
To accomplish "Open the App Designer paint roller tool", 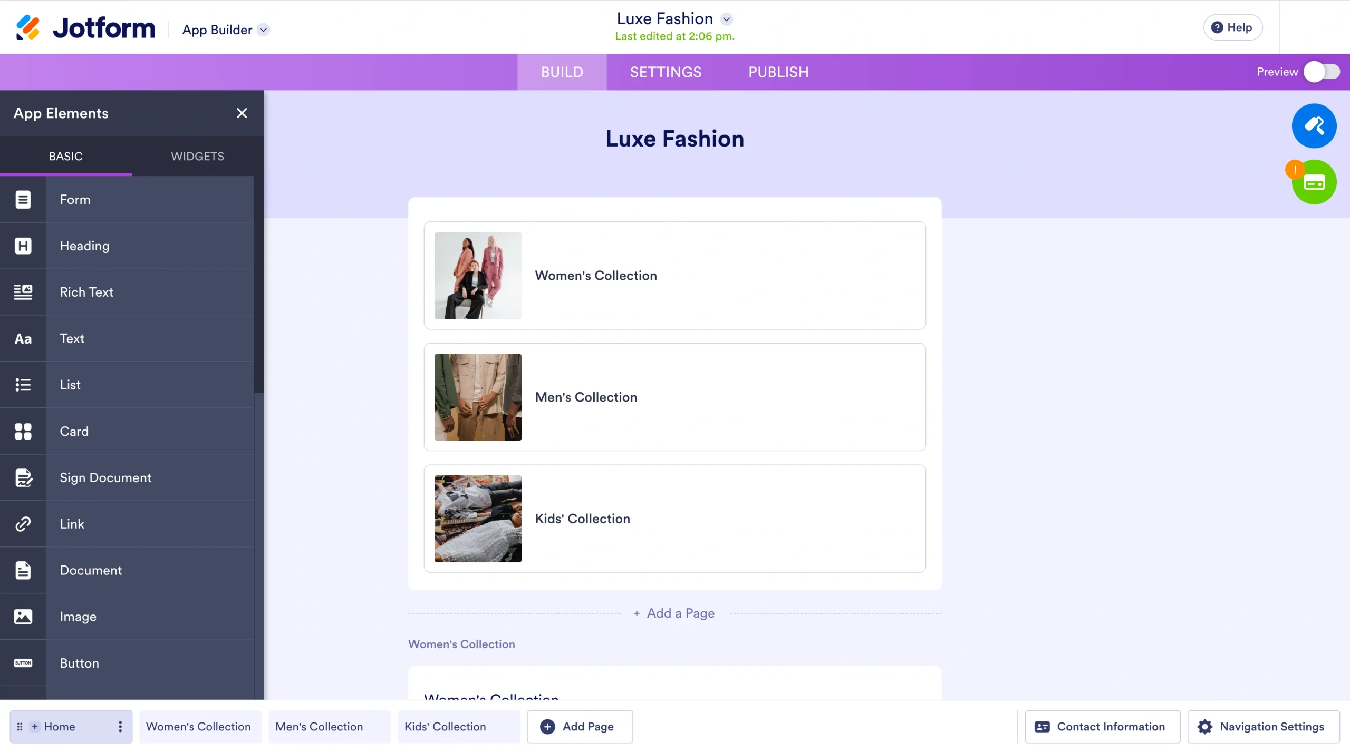I will coord(1314,125).
